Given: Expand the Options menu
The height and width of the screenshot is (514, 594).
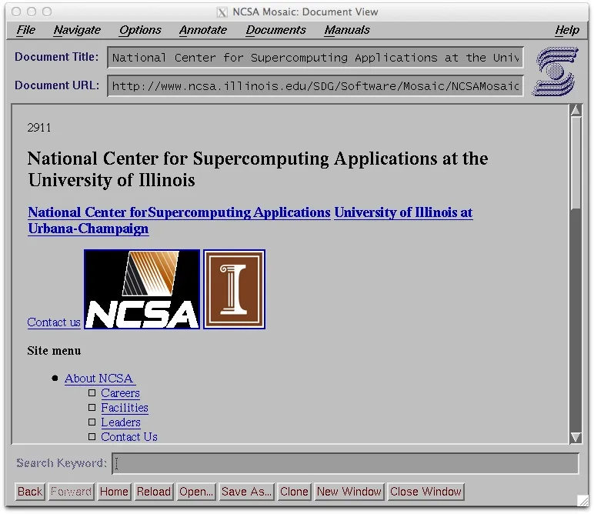Looking at the screenshot, I should point(140,30).
